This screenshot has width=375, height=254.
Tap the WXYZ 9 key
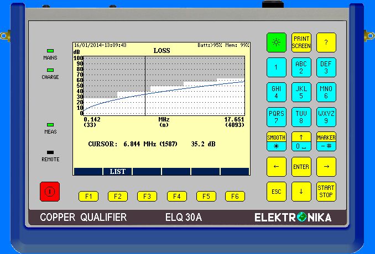coord(326,117)
